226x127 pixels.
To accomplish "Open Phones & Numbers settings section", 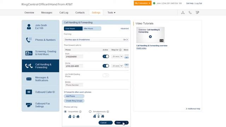I will 41,40.
